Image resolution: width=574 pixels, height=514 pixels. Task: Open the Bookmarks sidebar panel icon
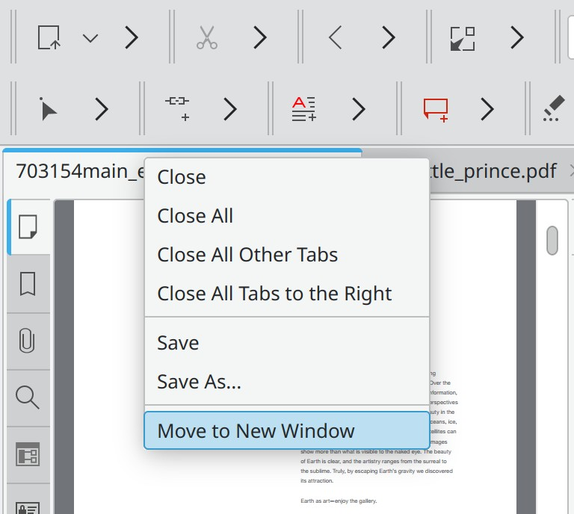click(28, 284)
